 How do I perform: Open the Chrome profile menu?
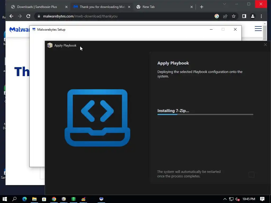click(x=253, y=16)
